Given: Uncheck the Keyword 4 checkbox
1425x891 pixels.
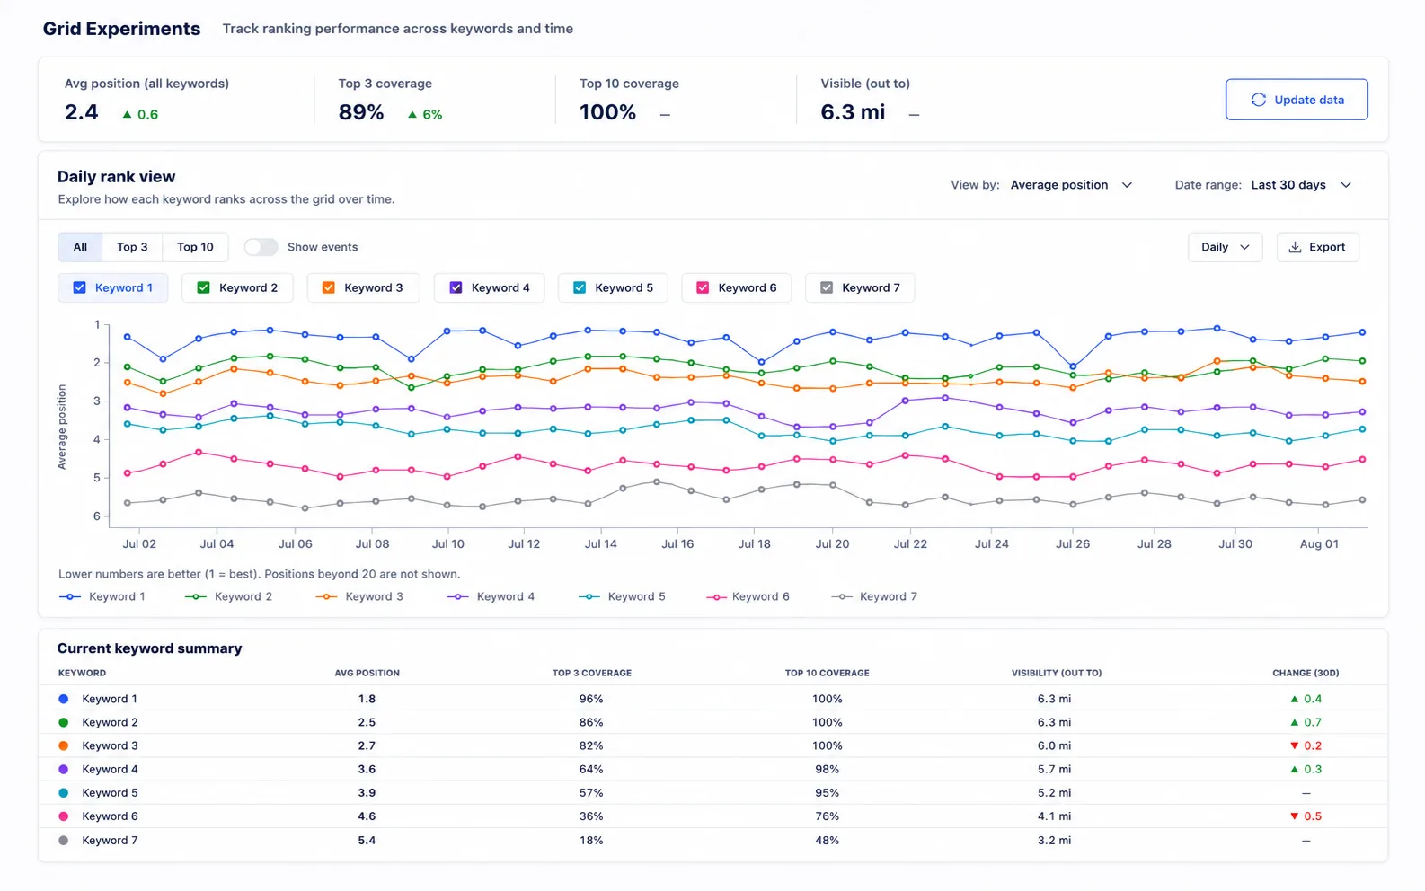Looking at the screenshot, I should tap(456, 287).
